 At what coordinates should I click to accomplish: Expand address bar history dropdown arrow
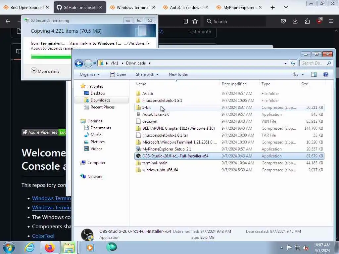click(x=285, y=63)
